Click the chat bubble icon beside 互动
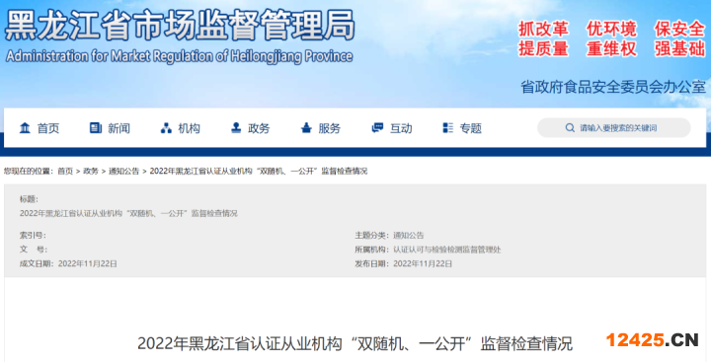The width and height of the screenshot is (711, 362). click(x=377, y=128)
